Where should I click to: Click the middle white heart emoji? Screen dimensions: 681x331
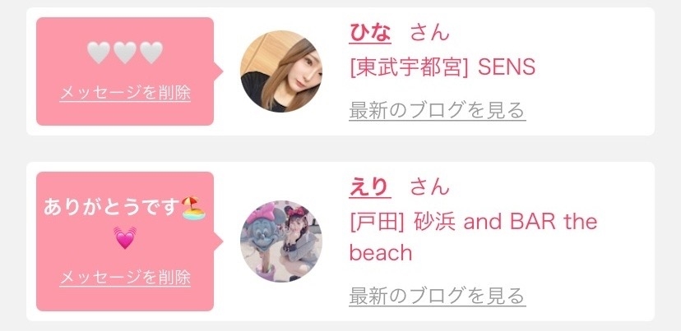(x=125, y=53)
